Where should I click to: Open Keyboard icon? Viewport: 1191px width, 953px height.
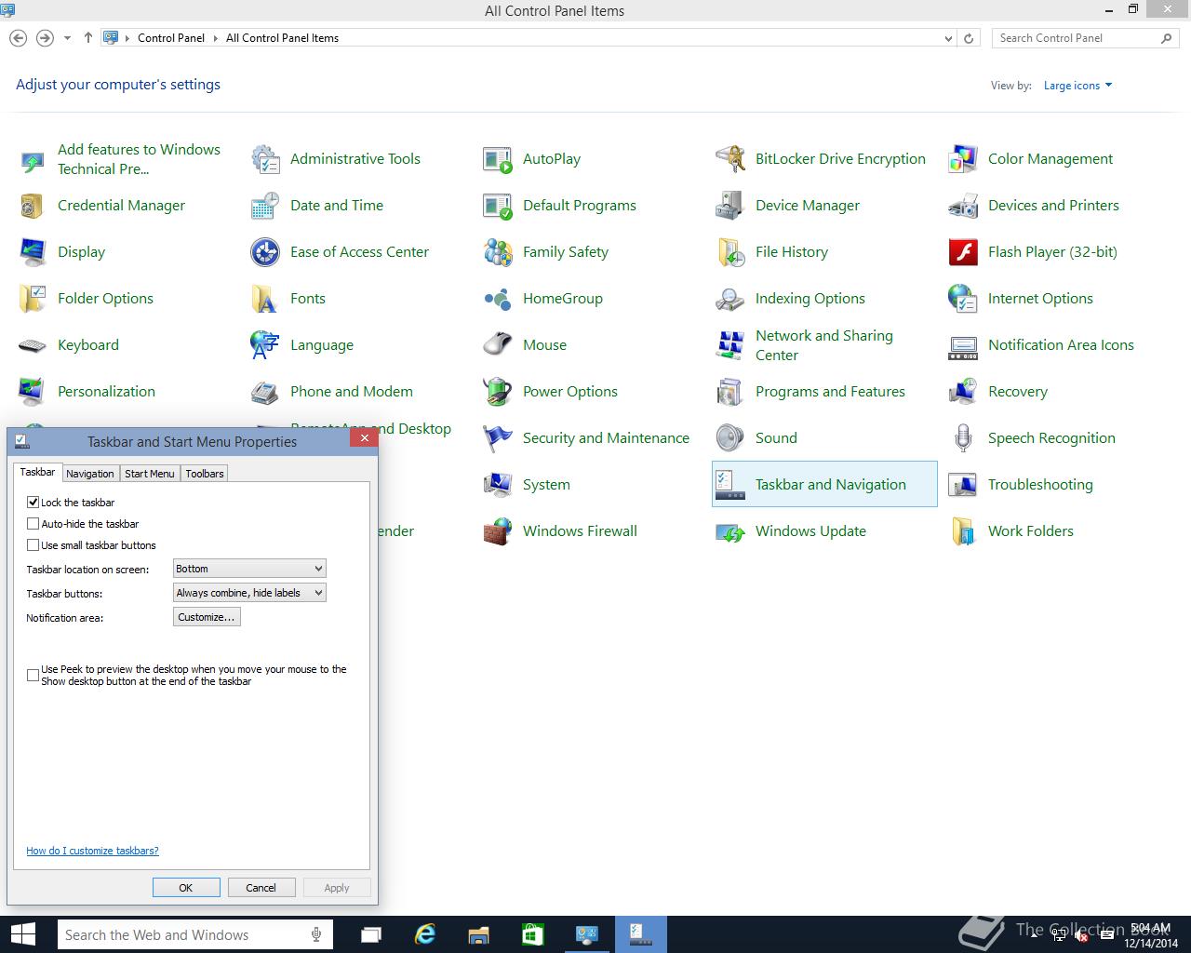pos(33,345)
